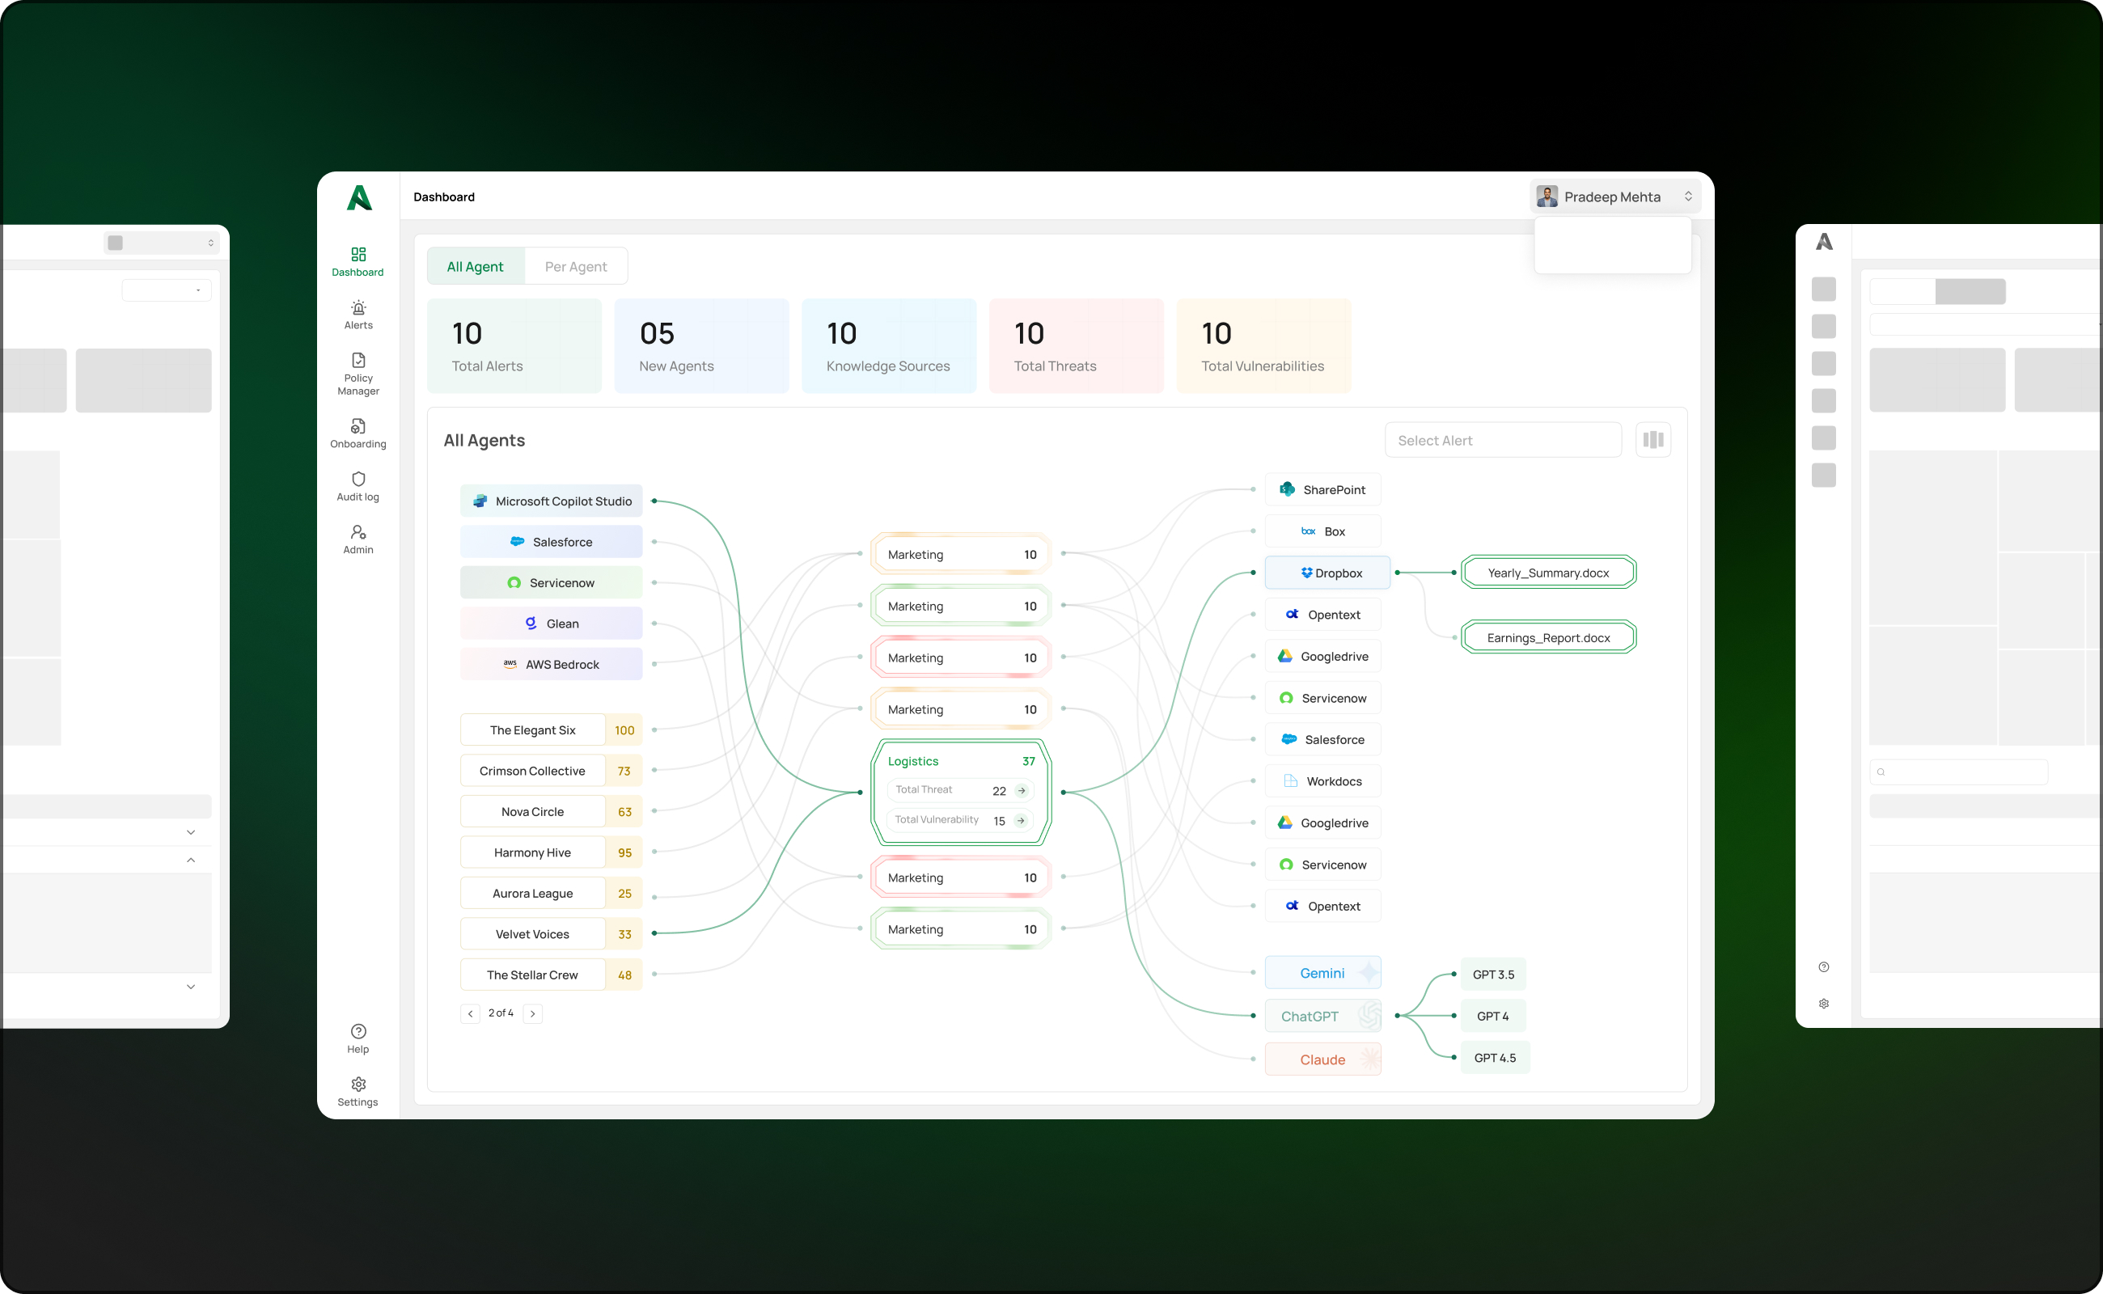
Task: Open Admin user icon in sidebar
Action: pyautogui.click(x=358, y=532)
